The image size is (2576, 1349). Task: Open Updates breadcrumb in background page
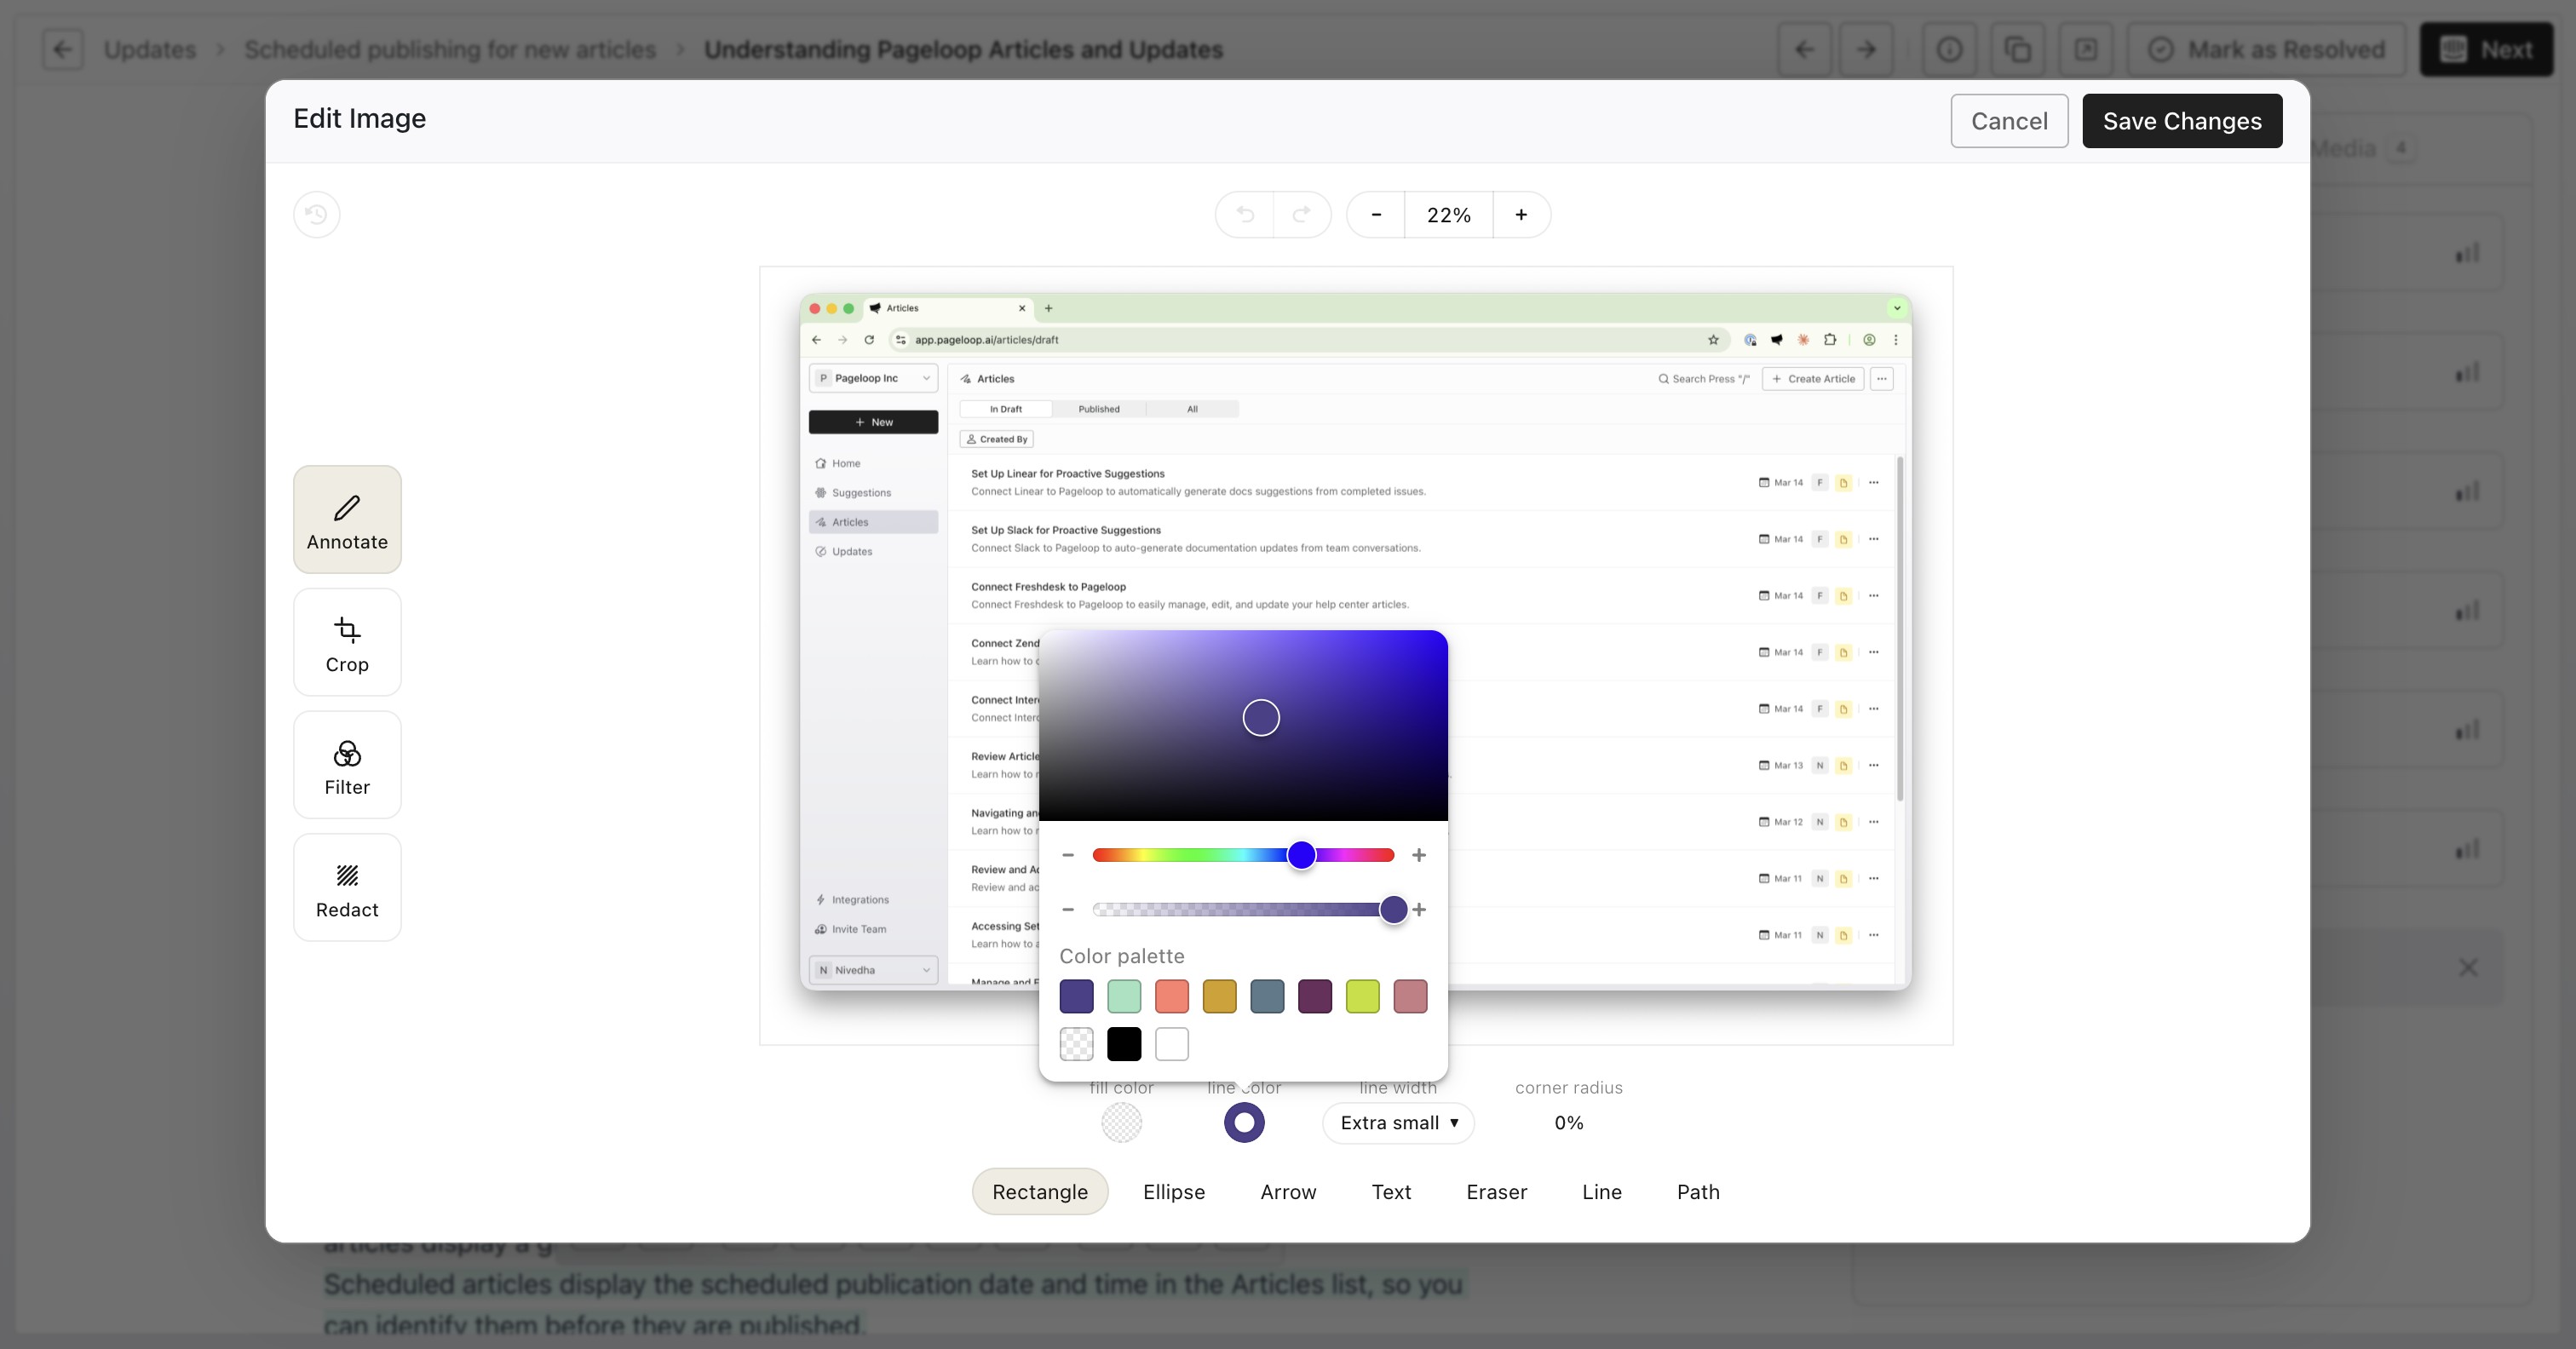coord(150,49)
